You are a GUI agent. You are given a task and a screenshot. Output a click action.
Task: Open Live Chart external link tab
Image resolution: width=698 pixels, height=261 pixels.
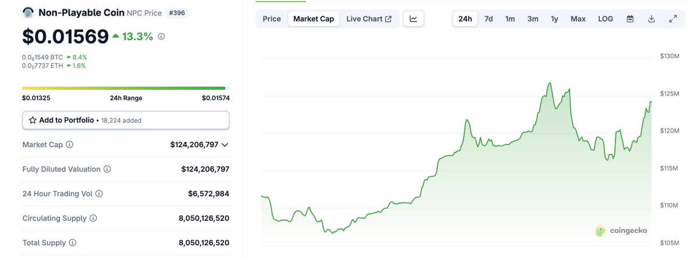point(369,19)
